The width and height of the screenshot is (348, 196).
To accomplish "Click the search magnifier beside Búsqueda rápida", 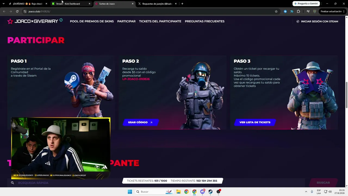I will (x=13, y=183).
